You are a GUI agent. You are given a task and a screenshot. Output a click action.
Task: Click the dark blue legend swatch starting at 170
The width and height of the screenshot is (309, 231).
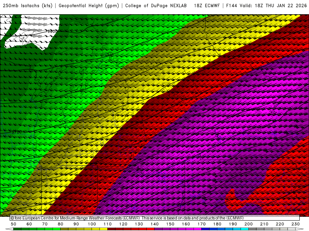pos(205,229)
